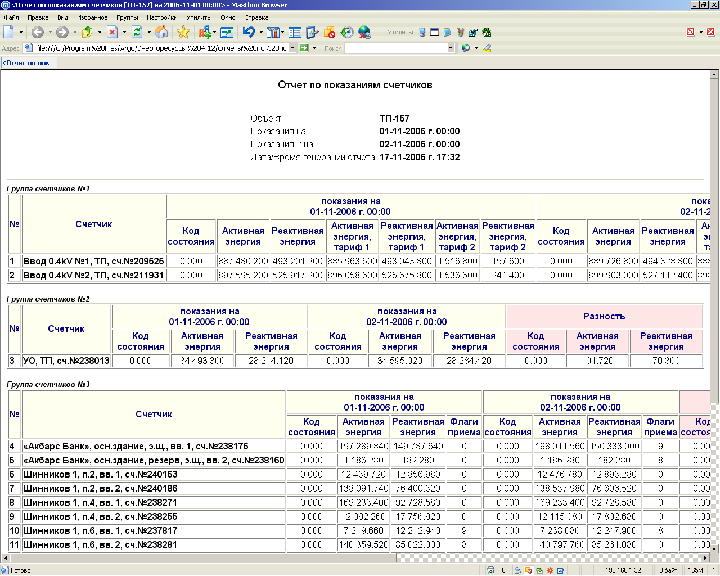The width and height of the screenshot is (720, 576).
Task: Click the 'Разность' column header in group №2
Action: [604, 317]
